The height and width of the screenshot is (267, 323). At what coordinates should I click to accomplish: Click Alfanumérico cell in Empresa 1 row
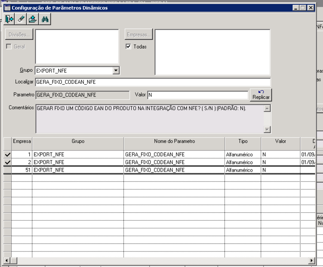[x=243, y=154]
